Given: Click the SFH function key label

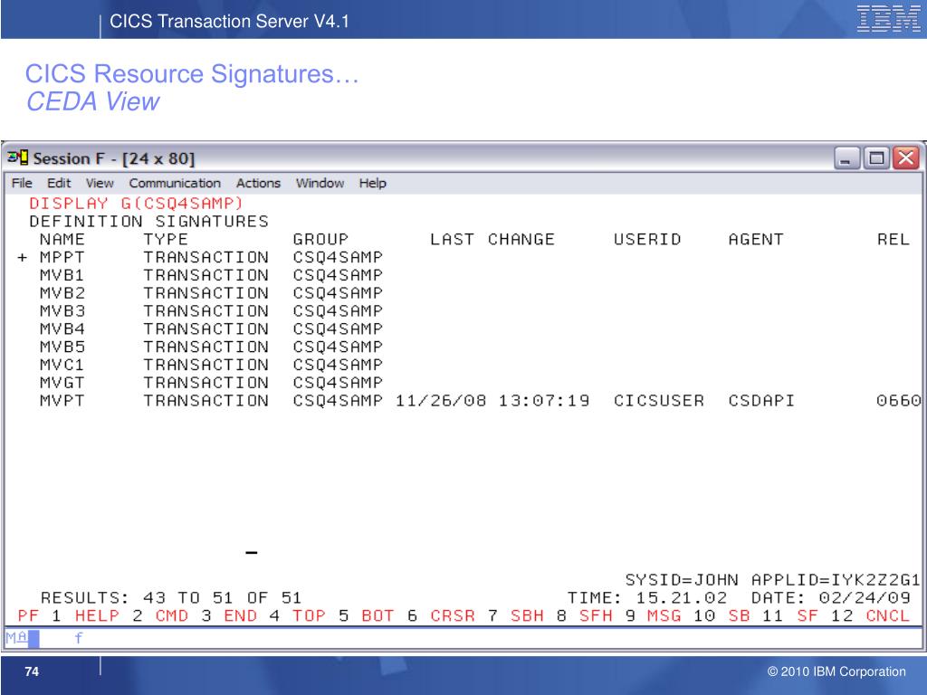Looking at the screenshot, I should click(596, 615).
